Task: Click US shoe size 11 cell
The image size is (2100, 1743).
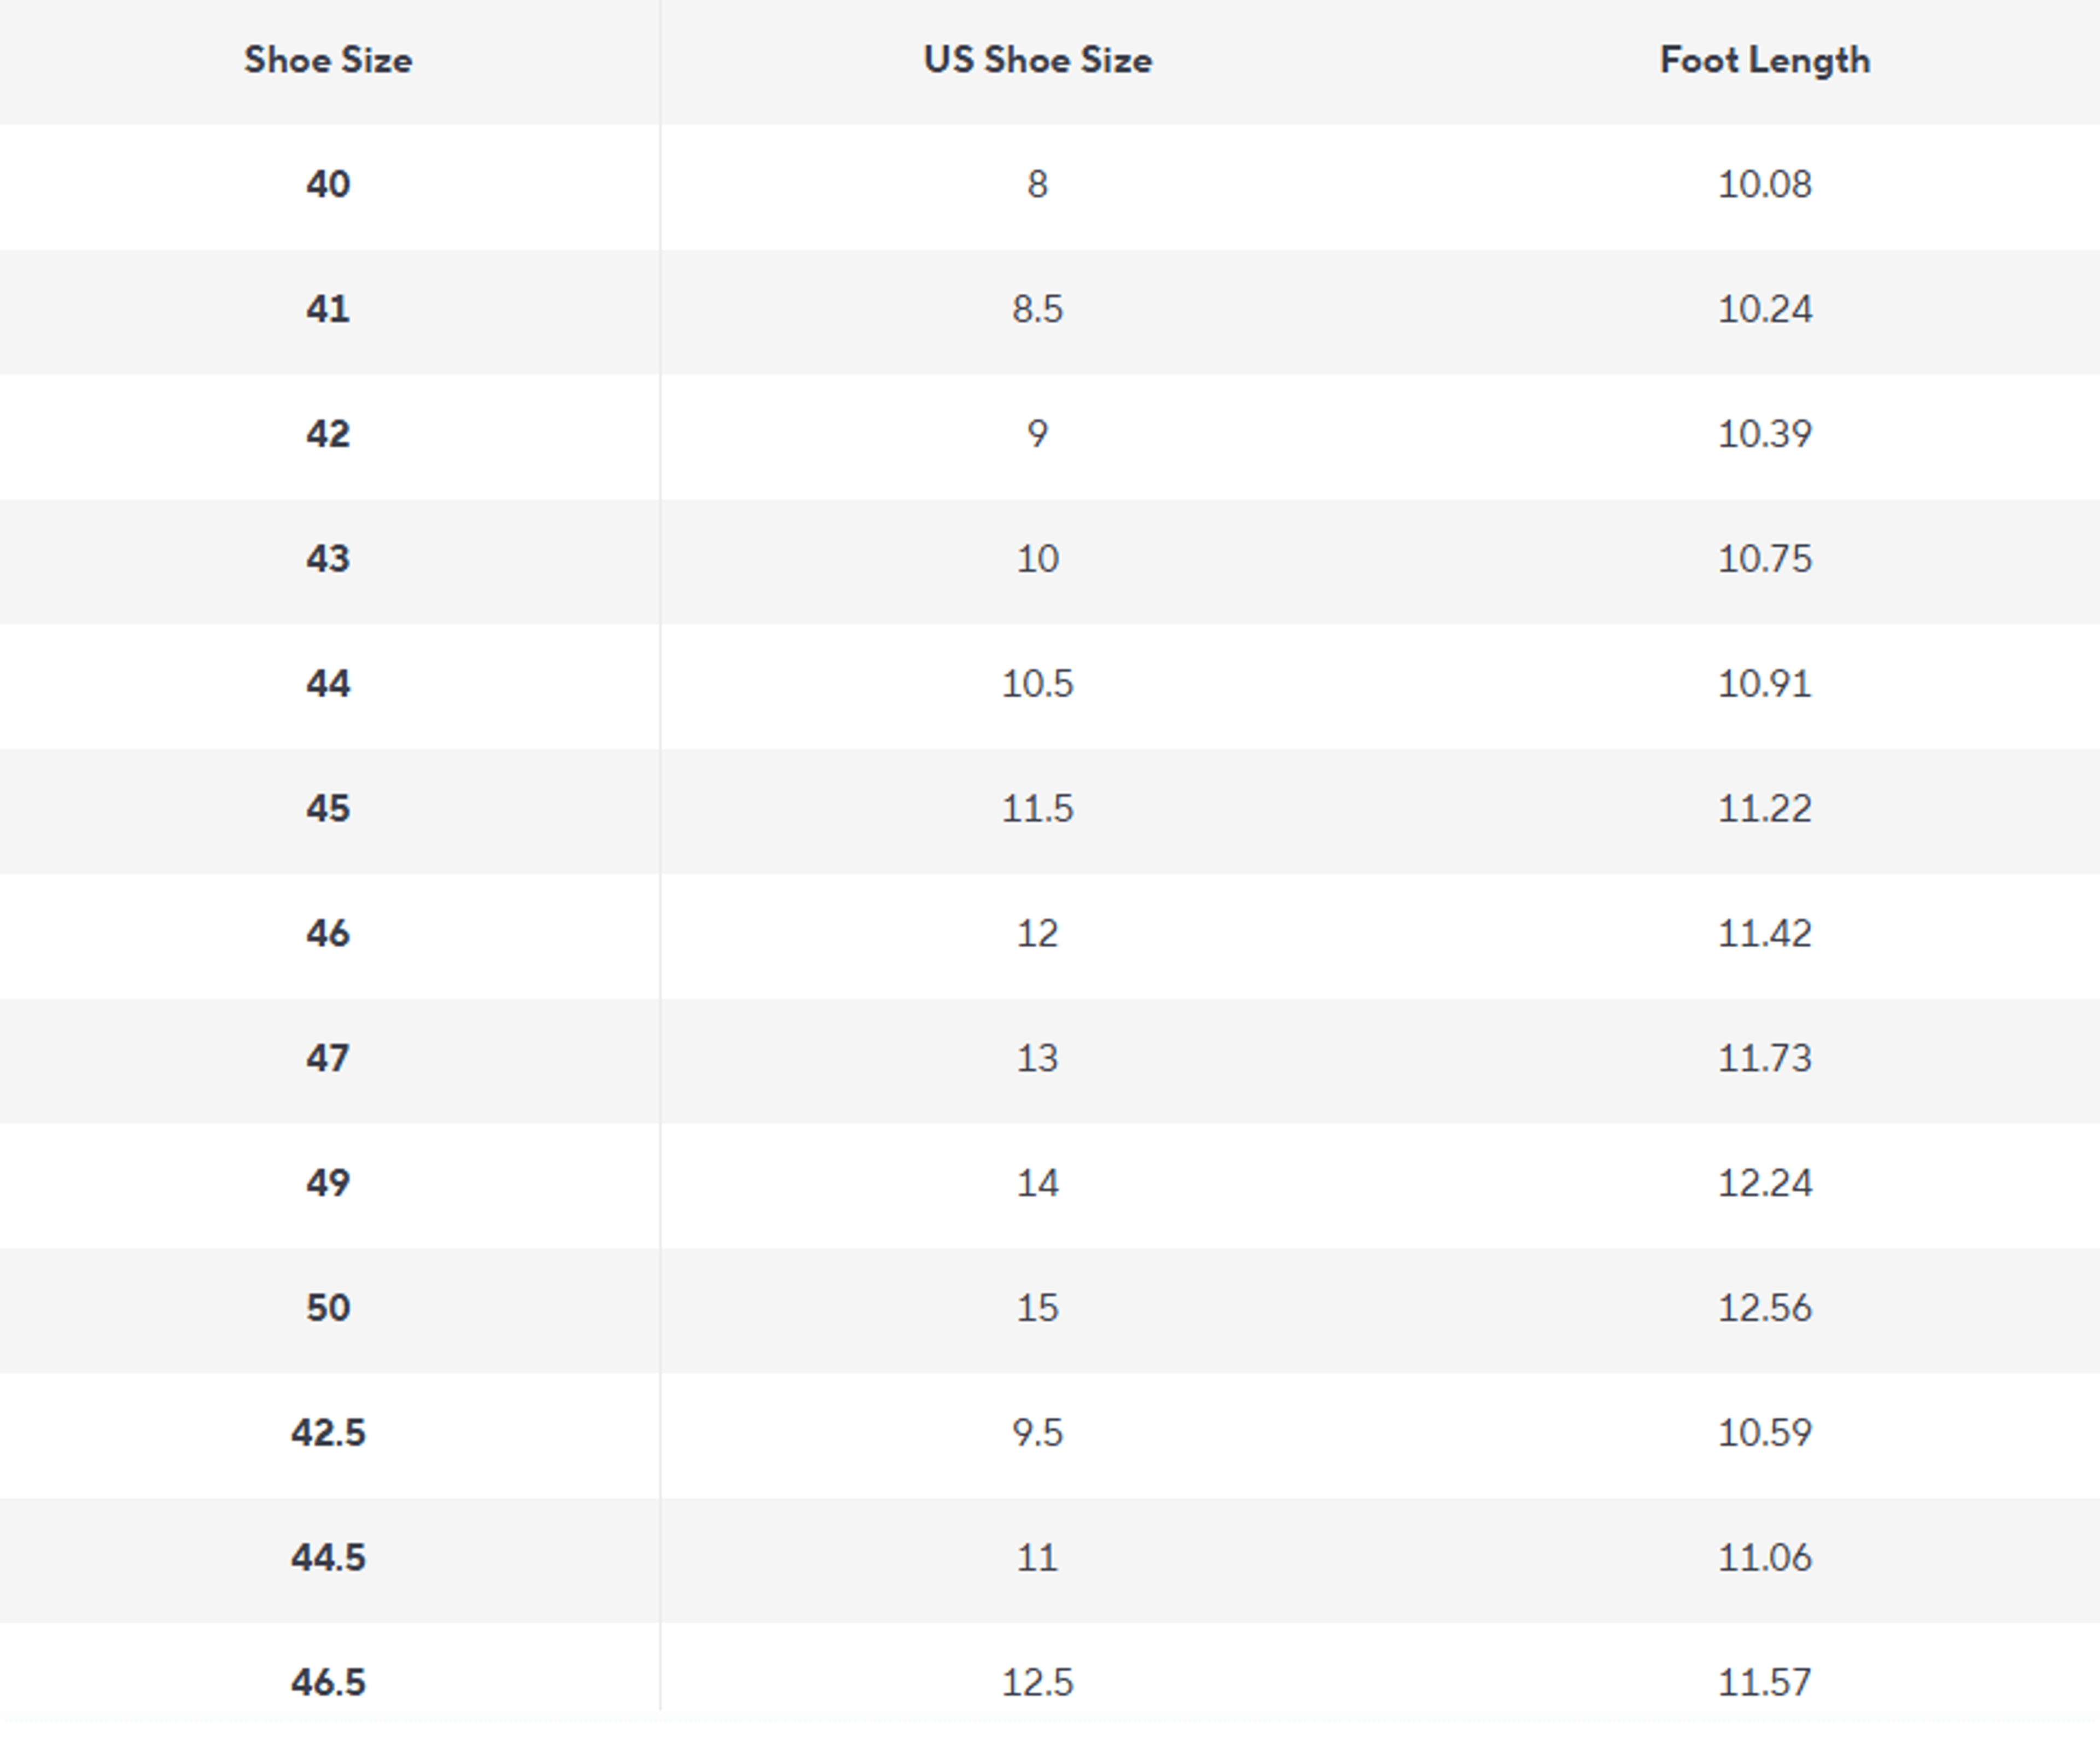Action: tap(1037, 1558)
